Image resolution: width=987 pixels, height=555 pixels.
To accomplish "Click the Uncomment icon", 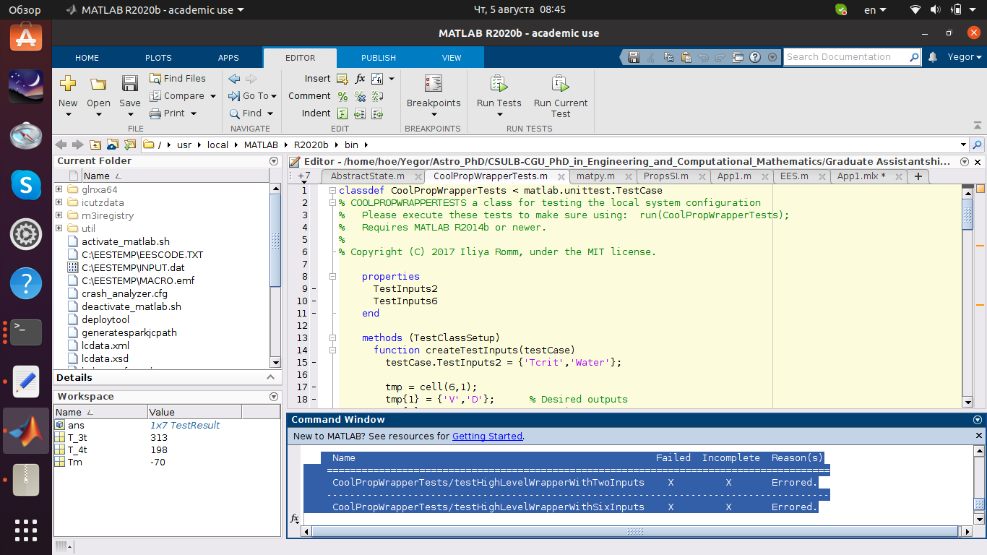I will (x=360, y=95).
